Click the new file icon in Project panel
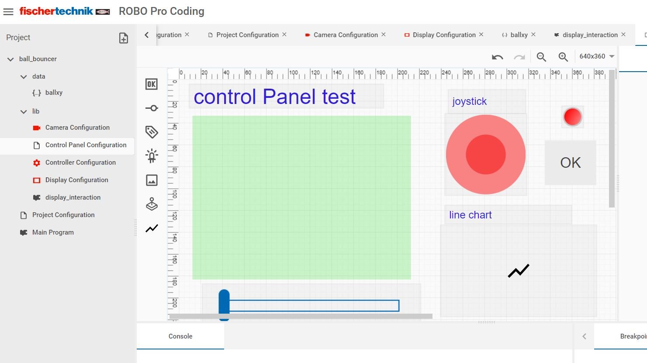 (x=124, y=38)
